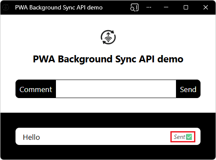Screen dimensions: 216x160
Task: Click the PWA Background Sync API demo heading
Action: pos(108,59)
